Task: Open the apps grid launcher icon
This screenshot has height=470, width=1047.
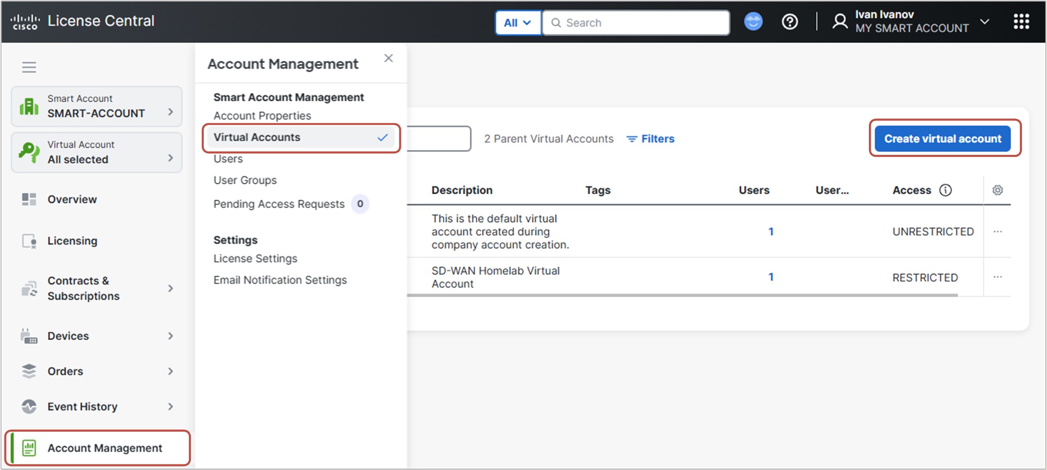Action: coord(1021,21)
